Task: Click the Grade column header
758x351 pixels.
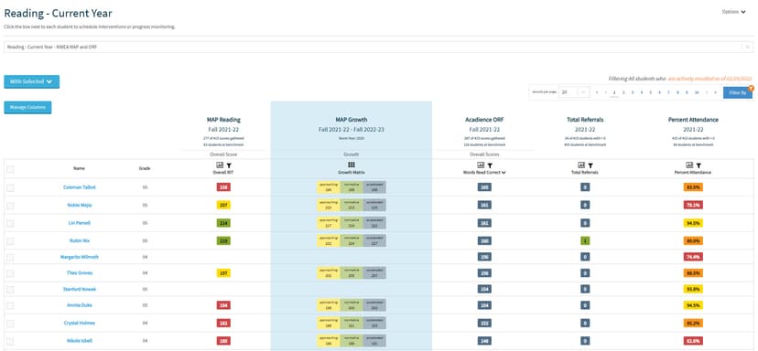Action: point(145,169)
